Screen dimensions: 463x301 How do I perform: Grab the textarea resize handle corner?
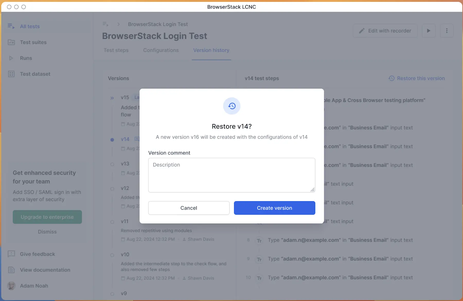coord(312,190)
